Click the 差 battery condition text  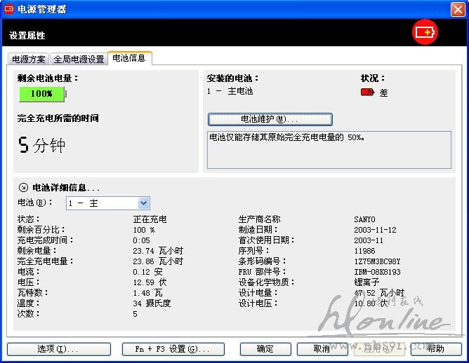pyautogui.click(x=383, y=93)
